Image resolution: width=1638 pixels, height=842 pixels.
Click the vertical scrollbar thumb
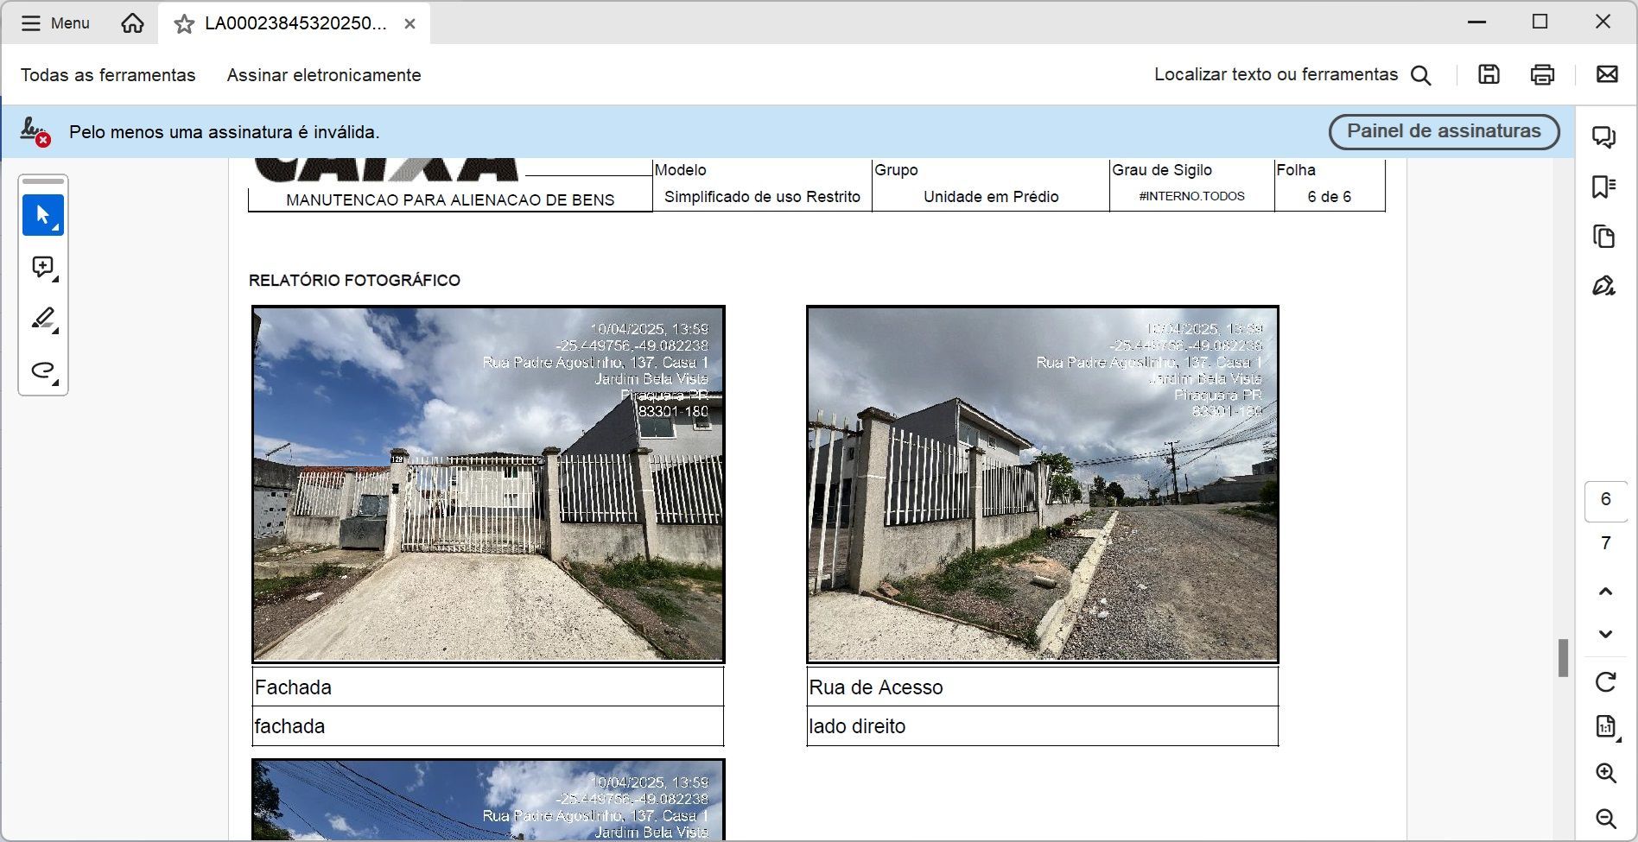(x=1563, y=658)
